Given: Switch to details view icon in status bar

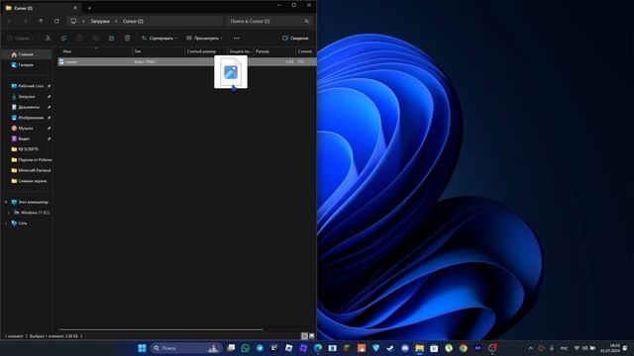Looking at the screenshot, I should 304,336.
